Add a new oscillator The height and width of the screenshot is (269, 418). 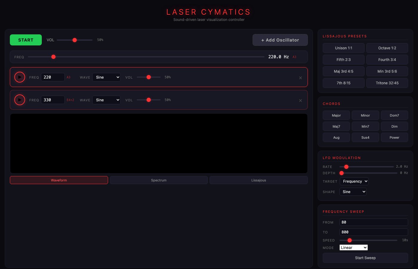(280, 40)
